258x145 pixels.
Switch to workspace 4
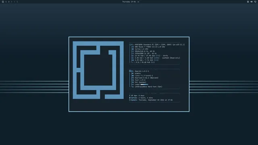click(x=15, y=2)
